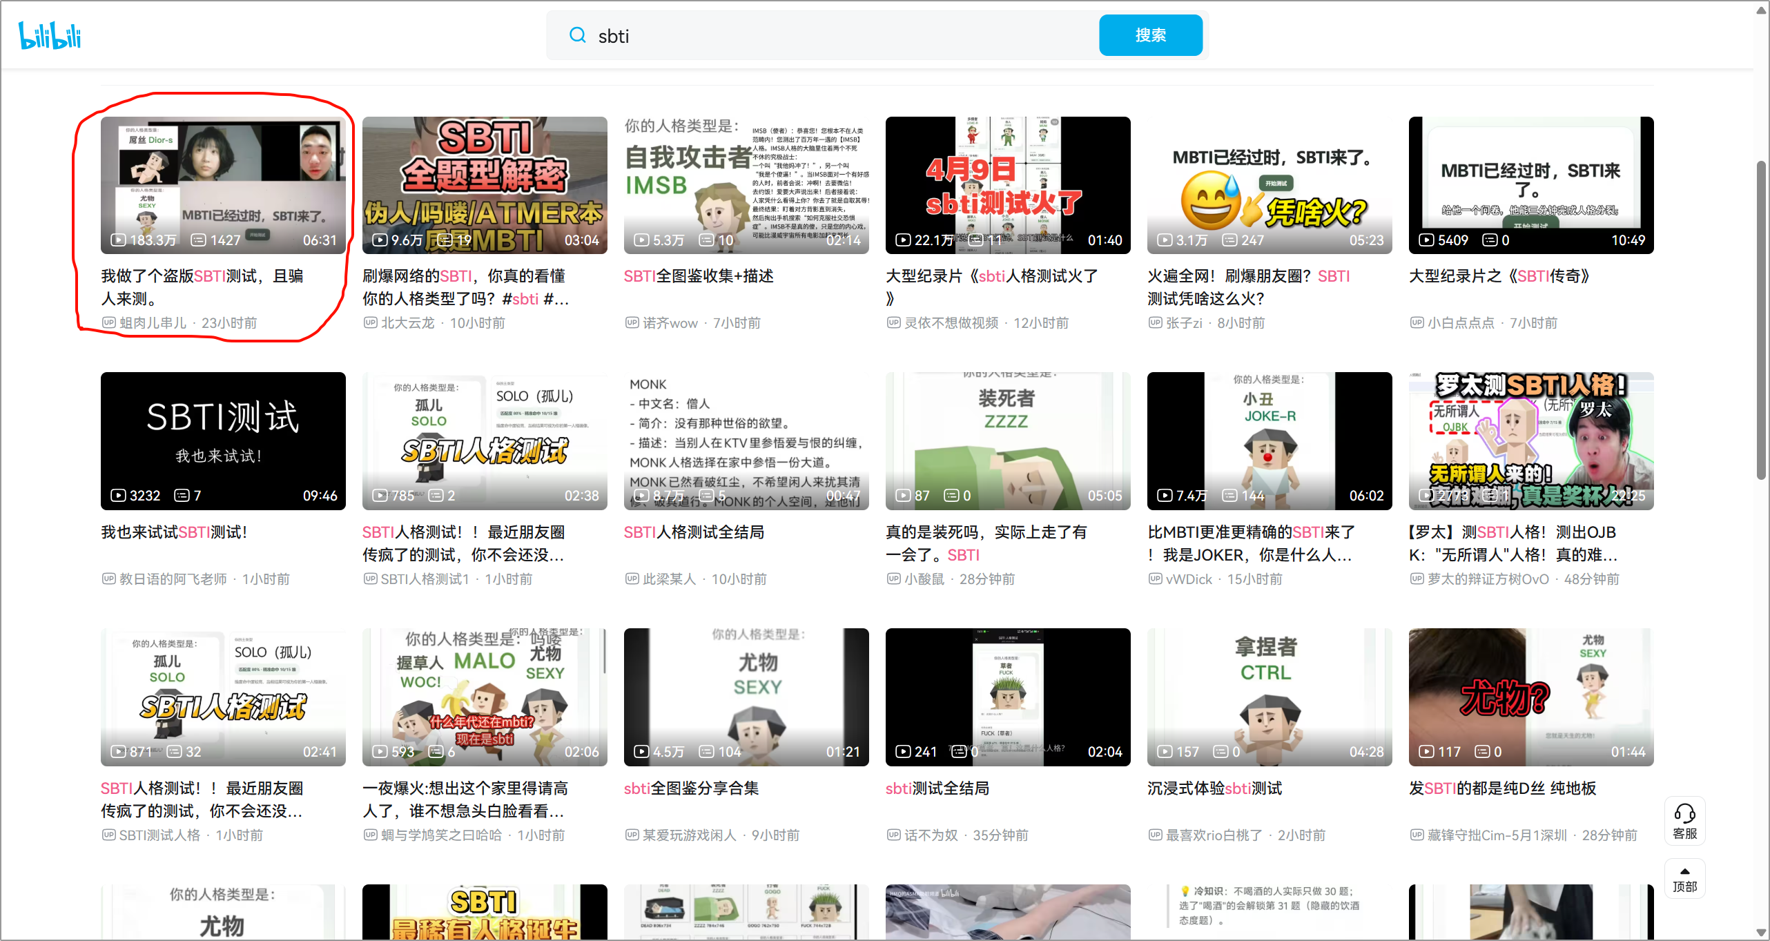Open uploader SBTI测试人格's profile
Image resolution: width=1770 pixels, height=941 pixels.
coord(159,835)
